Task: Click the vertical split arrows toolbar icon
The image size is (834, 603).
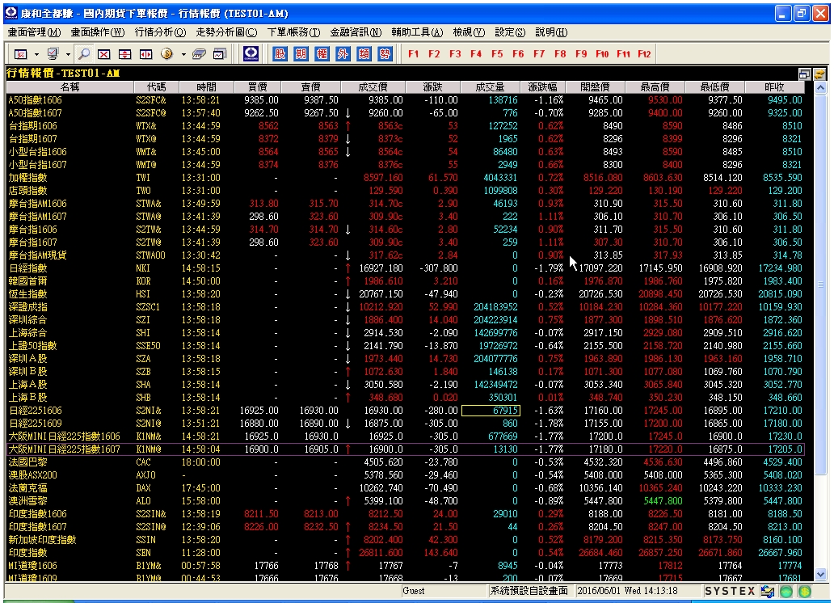Action: click(x=125, y=54)
